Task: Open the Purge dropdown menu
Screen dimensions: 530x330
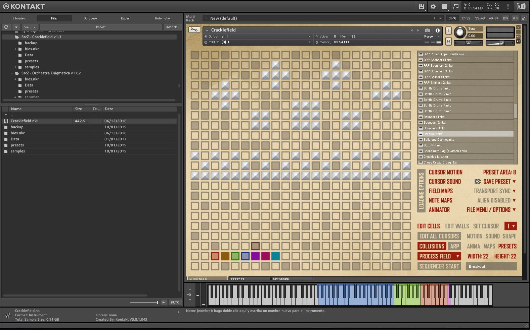Action: tap(432, 36)
